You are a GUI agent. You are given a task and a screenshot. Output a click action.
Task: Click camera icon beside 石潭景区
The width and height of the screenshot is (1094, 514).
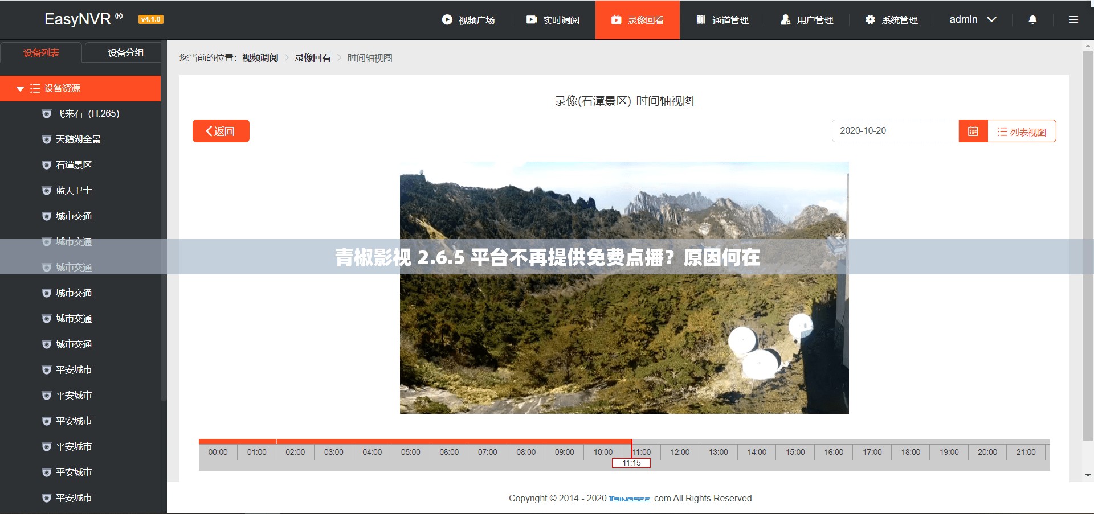click(47, 165)
